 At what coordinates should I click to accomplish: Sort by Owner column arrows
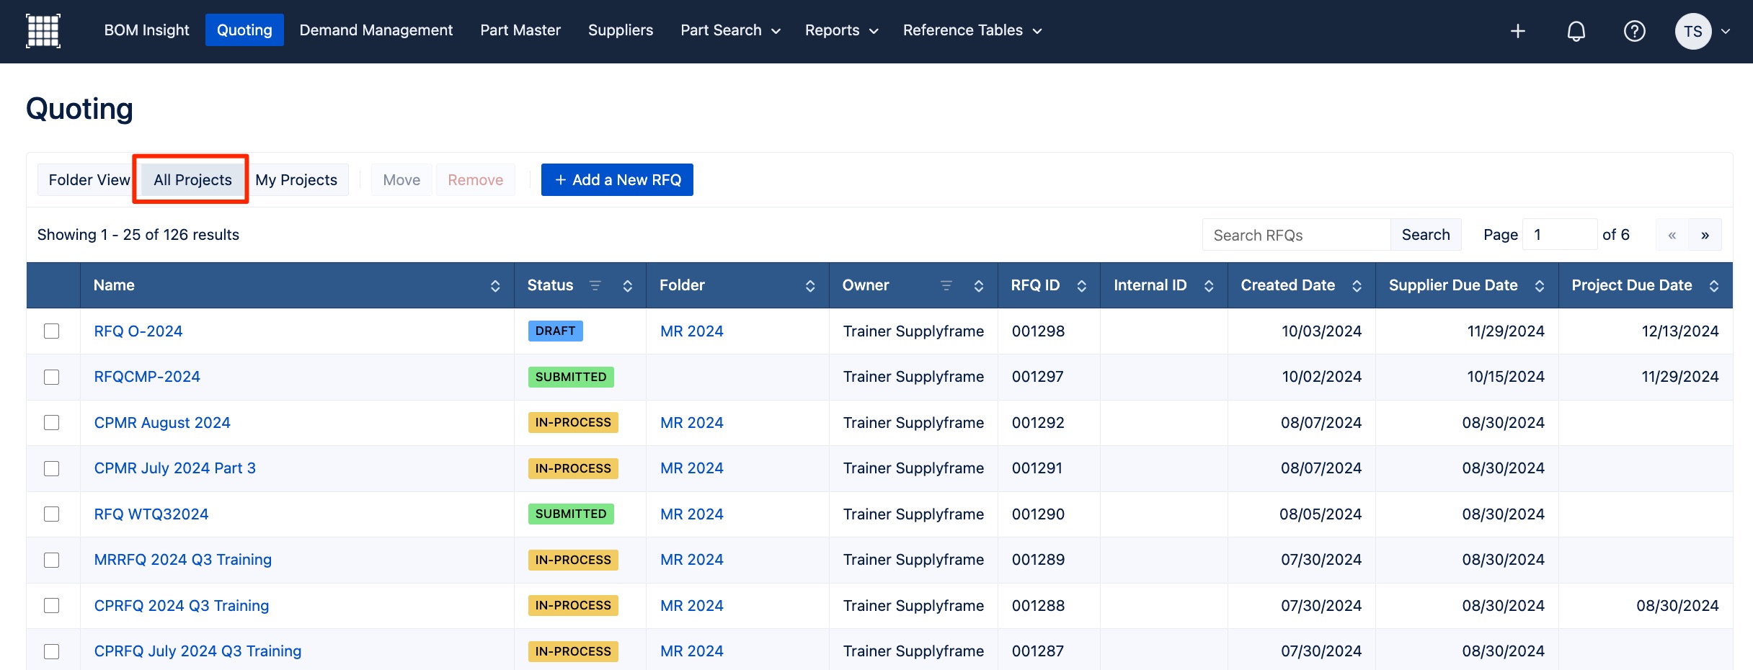point(979,286)
